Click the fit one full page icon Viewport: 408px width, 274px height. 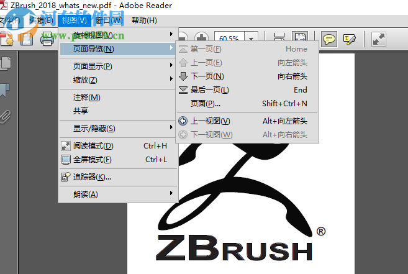(300, 37)
